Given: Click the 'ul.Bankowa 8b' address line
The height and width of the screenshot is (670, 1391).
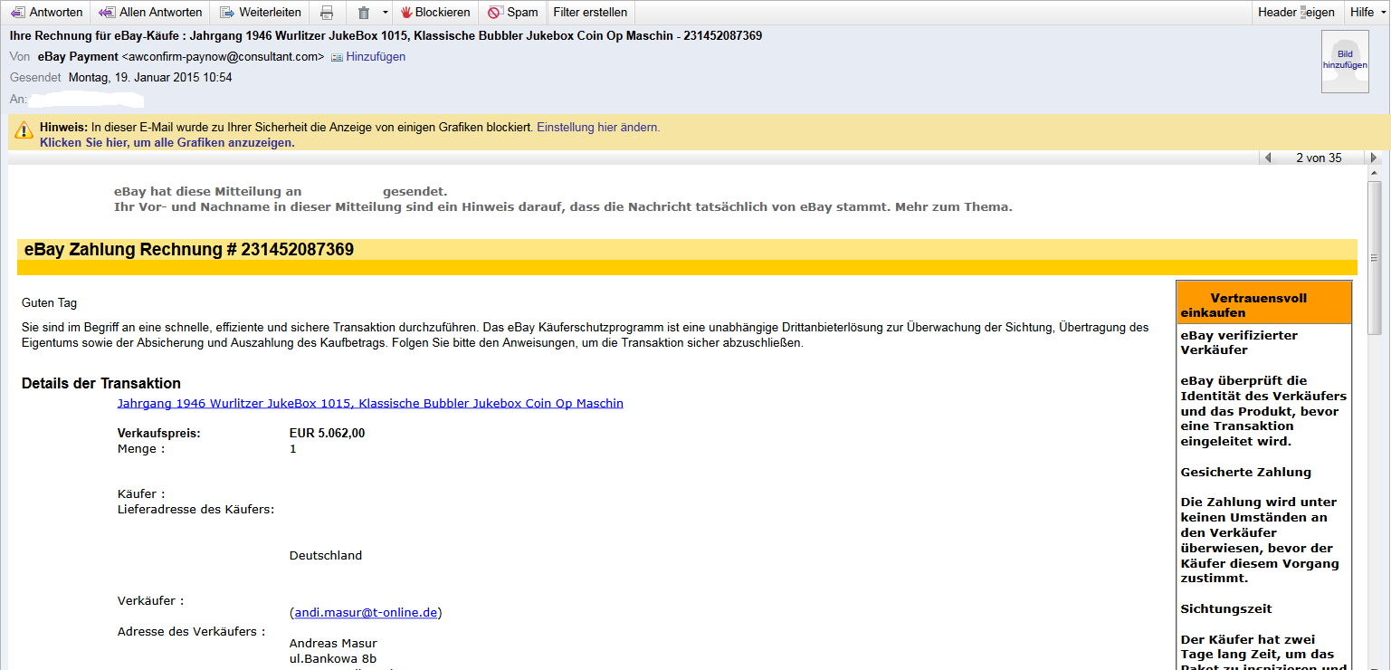Looking at the screenshot, I should pos(333,658).
